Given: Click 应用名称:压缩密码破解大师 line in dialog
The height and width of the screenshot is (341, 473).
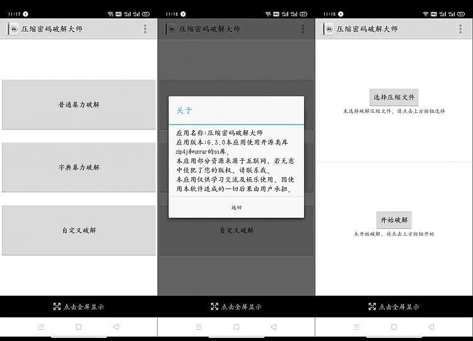Looking at the screenshot, I should point(219,132).
